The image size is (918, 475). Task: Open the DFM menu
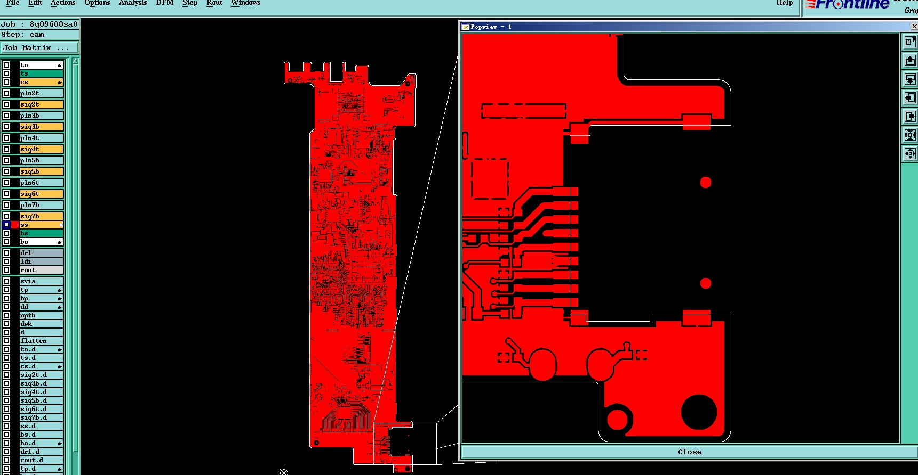(x=164, y=3)
